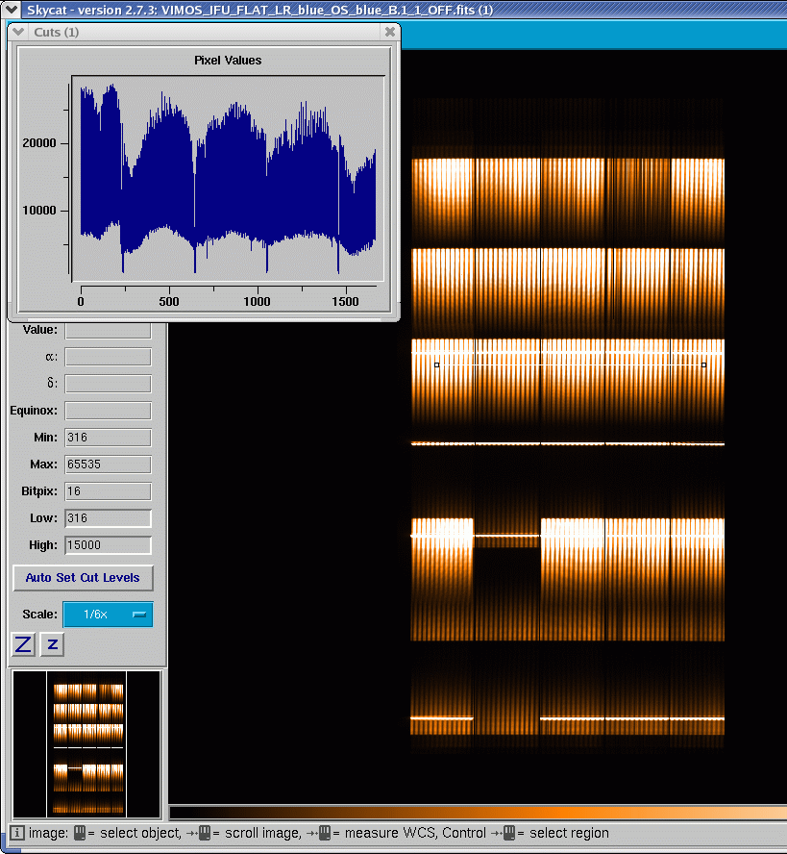Click the Value field
This screenshot has width=787, height=854.
[x=109, y=330]
